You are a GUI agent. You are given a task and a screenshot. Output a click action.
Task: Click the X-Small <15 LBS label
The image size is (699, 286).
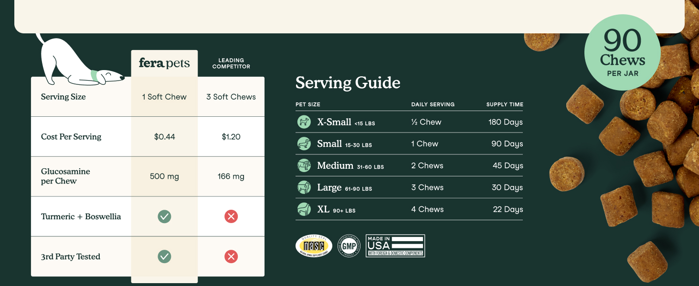point(346,122)
